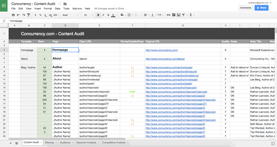The height and width of the screenshot is (147, 277).
Task: Choose cell fill color
Action: pos(122,15)
